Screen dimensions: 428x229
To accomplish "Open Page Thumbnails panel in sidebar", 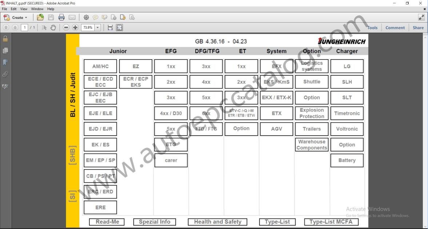I will point(5,51).
